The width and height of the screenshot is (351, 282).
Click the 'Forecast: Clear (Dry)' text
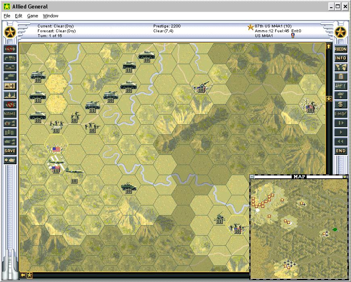coord(56,31)
